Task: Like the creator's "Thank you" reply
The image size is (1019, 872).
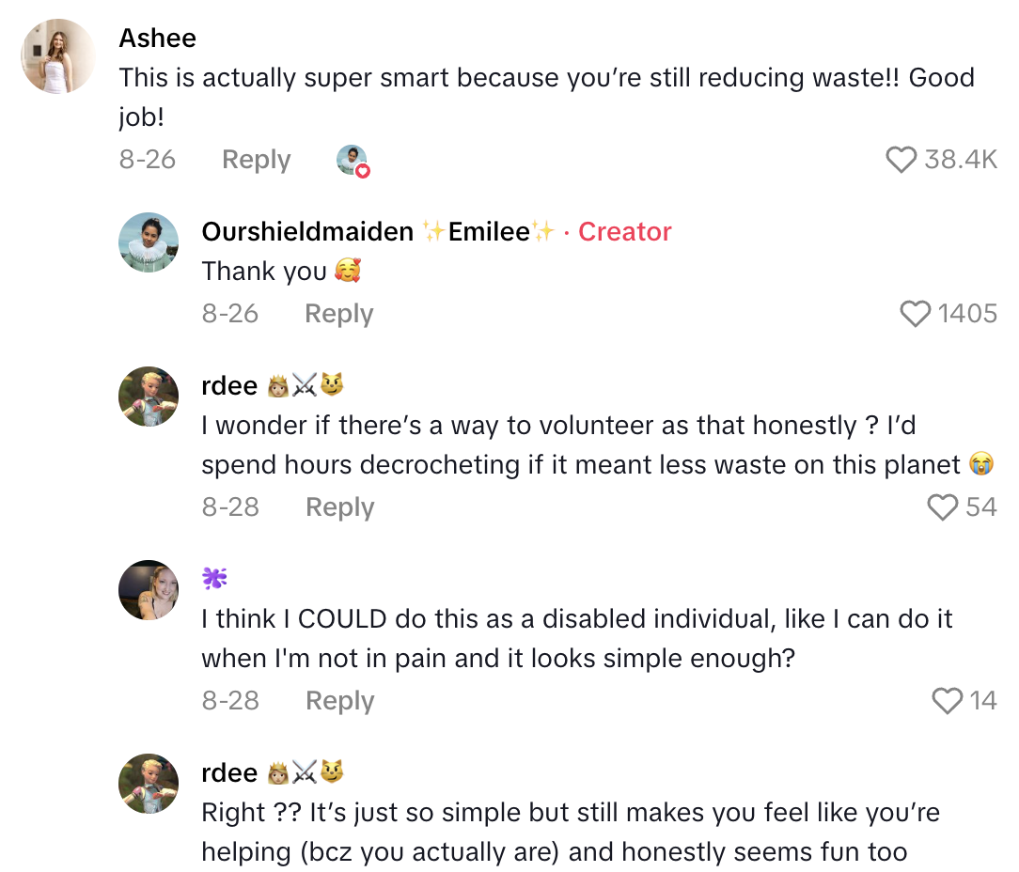Action: point(915,314)
